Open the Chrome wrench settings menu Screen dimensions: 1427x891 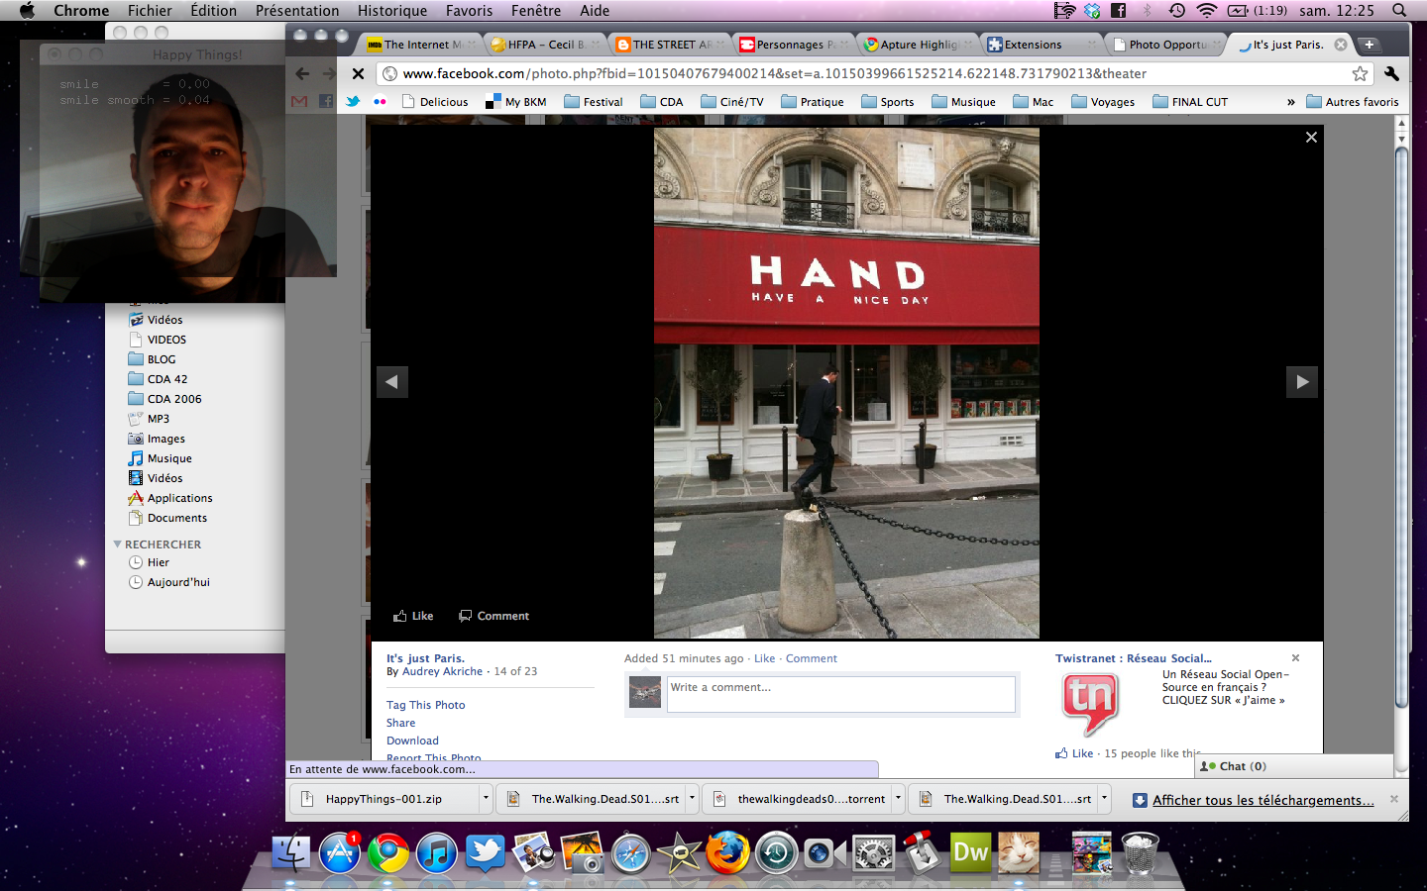click(1391, 73)
